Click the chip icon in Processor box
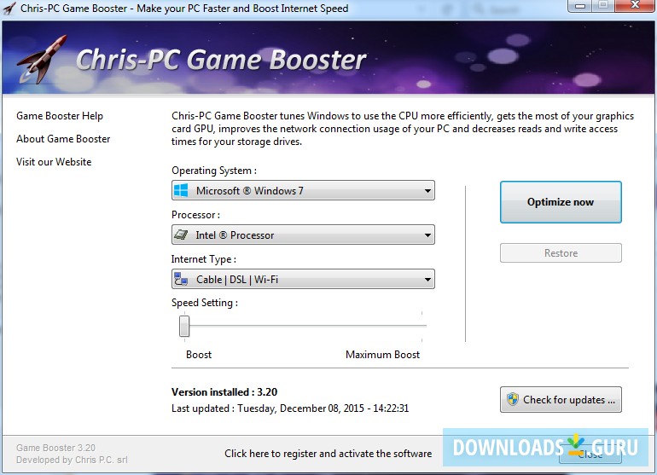Screen dimensions: 657x475 tap(181, 235)
